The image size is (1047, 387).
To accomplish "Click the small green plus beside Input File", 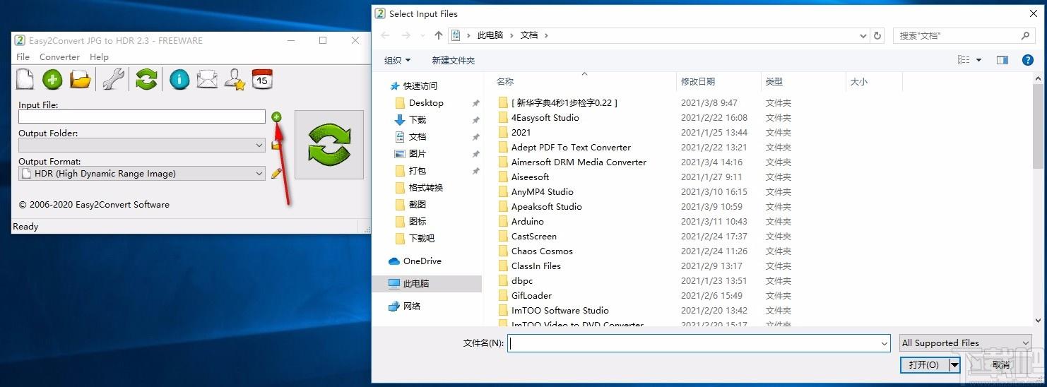I will pos(276,117).
